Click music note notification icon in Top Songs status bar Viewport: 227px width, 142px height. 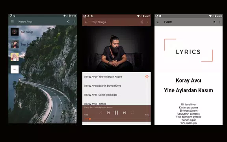[x=88, y=16]
